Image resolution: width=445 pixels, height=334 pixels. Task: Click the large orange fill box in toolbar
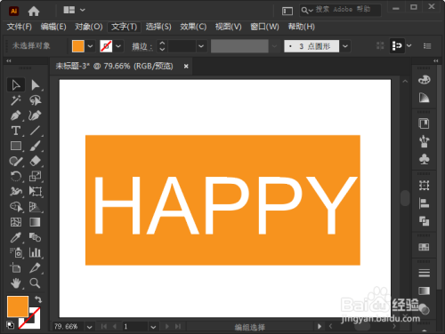[x=18, y=306]
